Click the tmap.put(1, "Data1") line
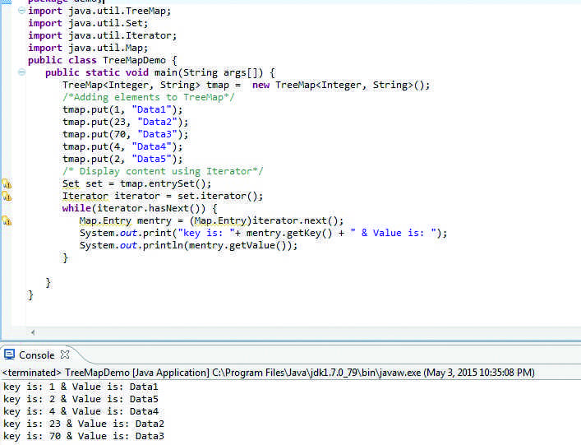Screen dimensions: 581x445 [122, 109]
